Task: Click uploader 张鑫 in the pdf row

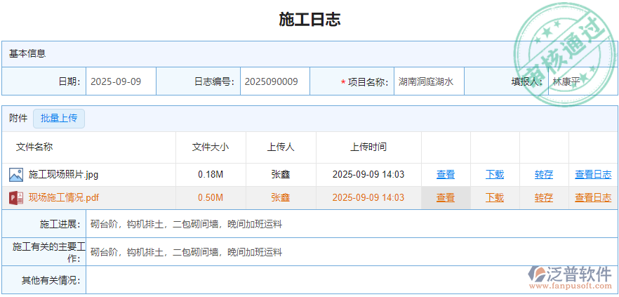Action: (x=281, y=198)
